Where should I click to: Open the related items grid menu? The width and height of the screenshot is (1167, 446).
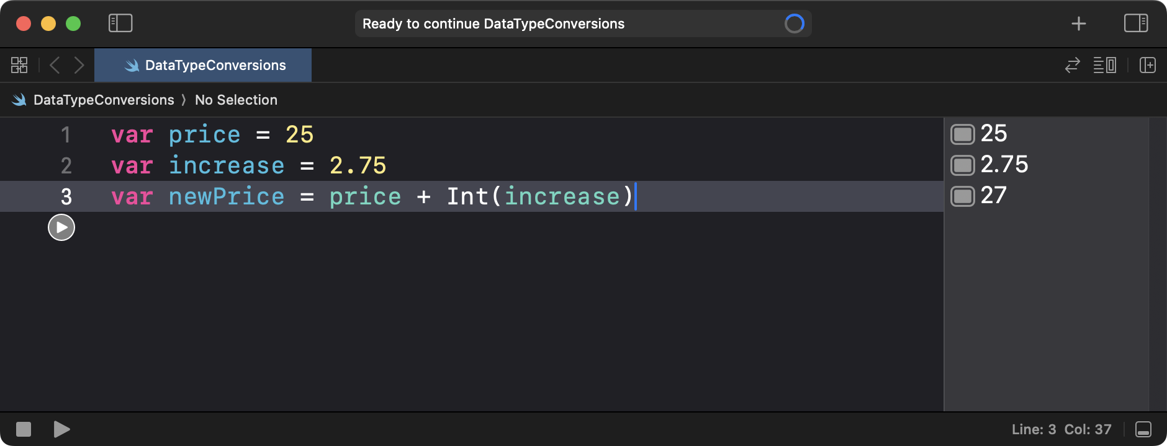19,65
